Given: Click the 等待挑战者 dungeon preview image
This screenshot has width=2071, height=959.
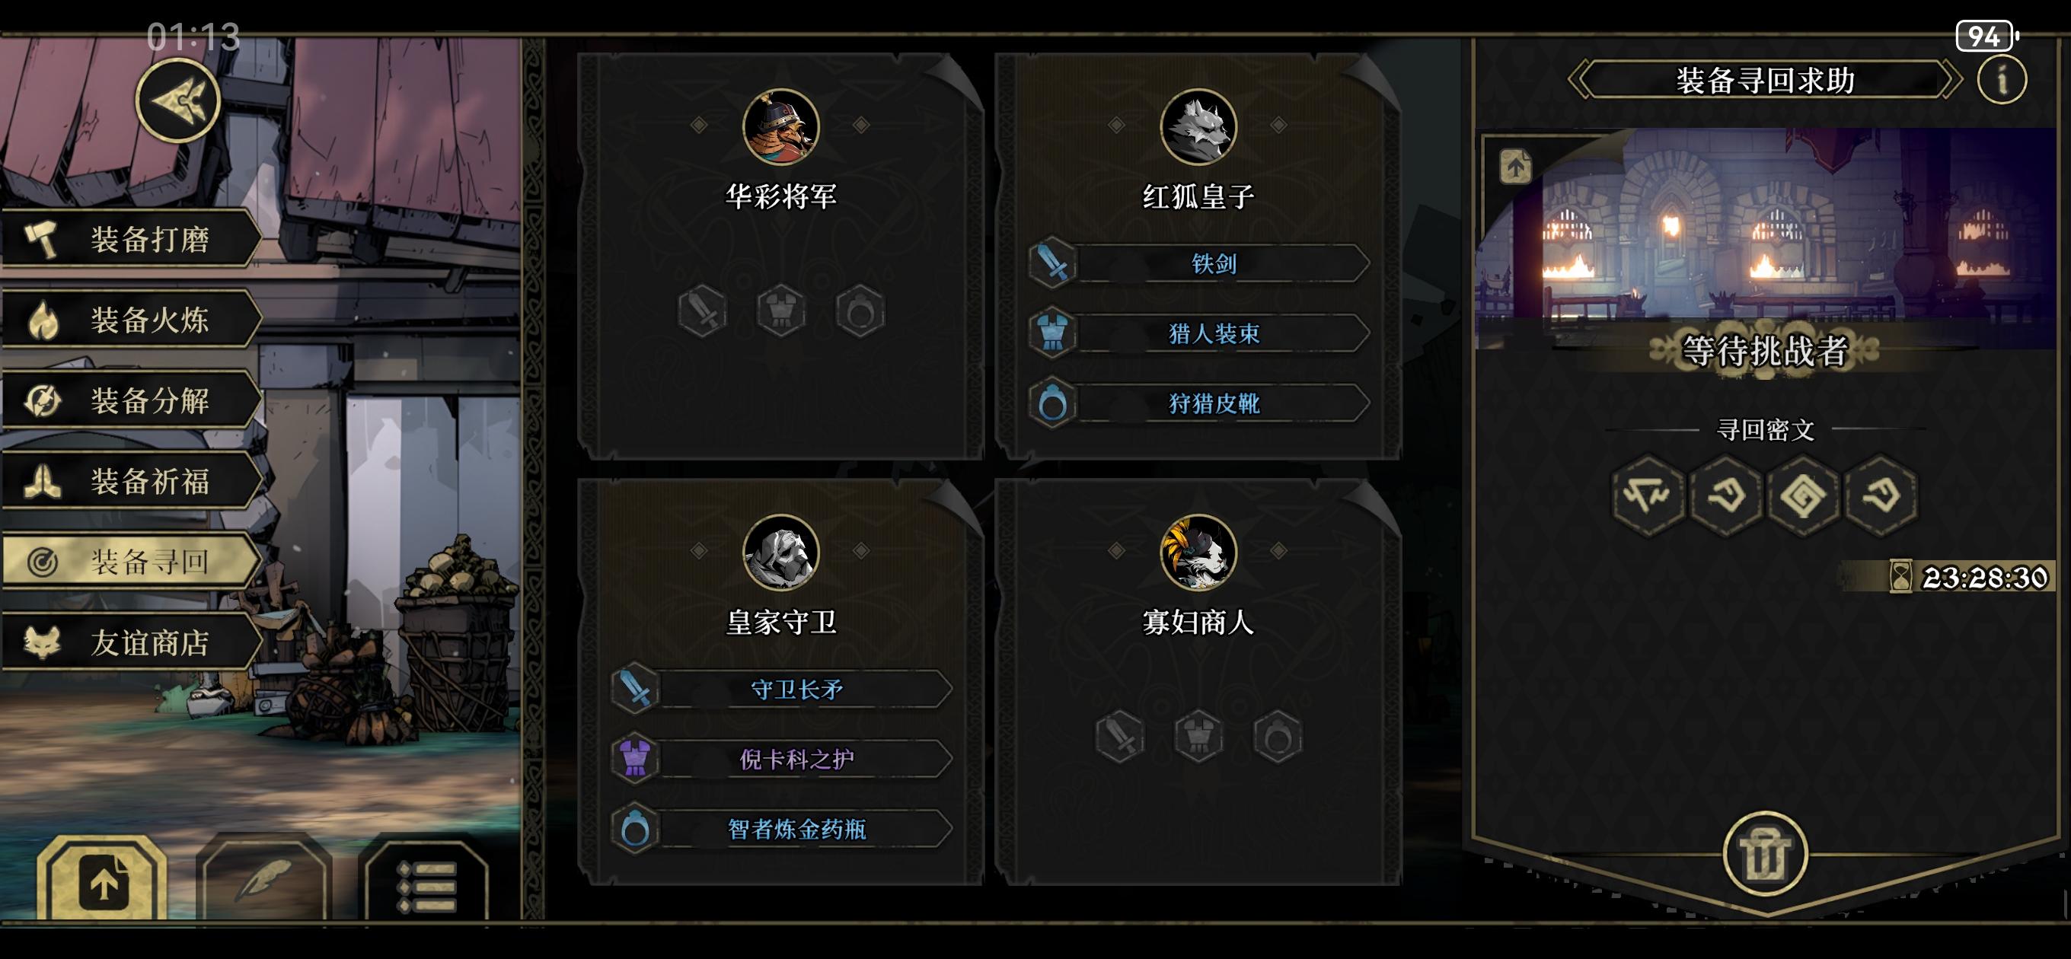Looking at the screenshot, I should 1765,240.
